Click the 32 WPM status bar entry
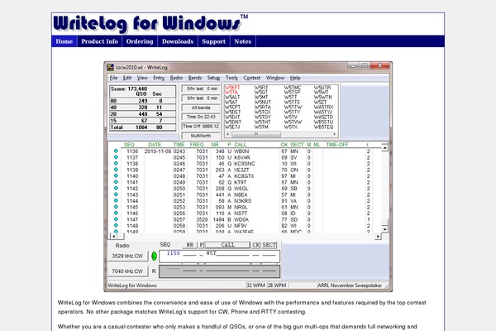Viewport: 496px width, 331px height. pos(255,285)
